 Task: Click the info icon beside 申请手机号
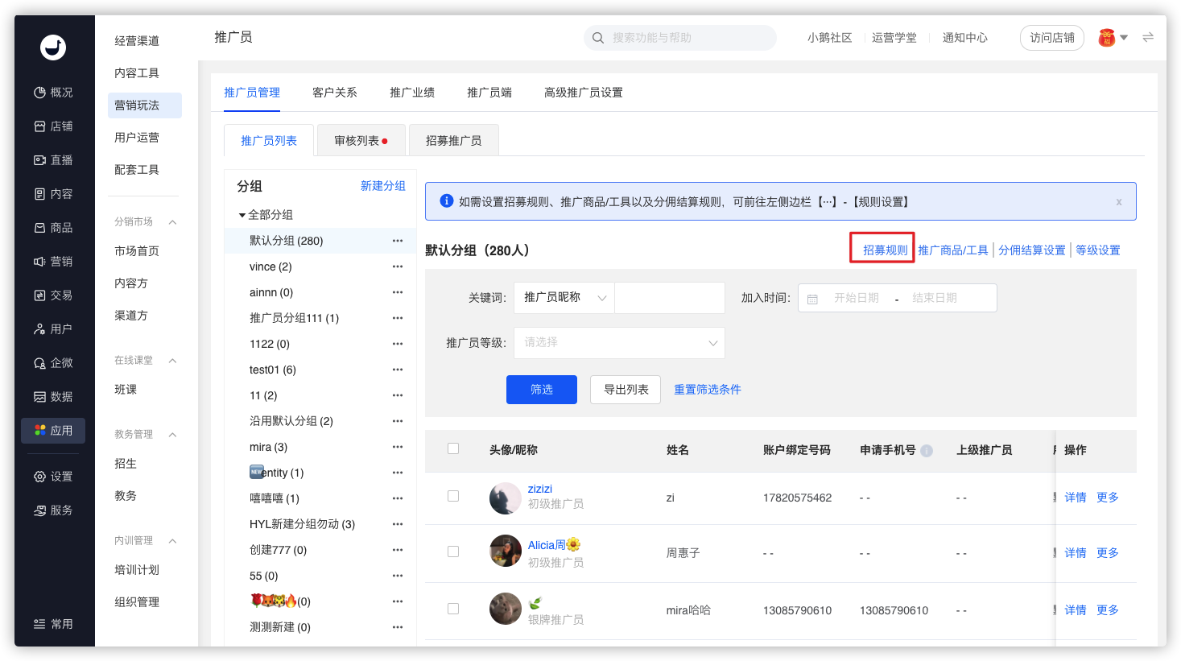pyautogui.click(x=927, y=451)
